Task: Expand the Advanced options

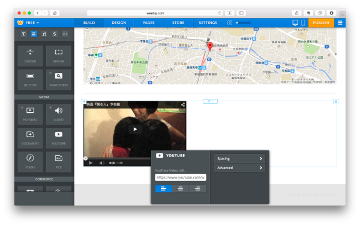Action: click(239, 168)
